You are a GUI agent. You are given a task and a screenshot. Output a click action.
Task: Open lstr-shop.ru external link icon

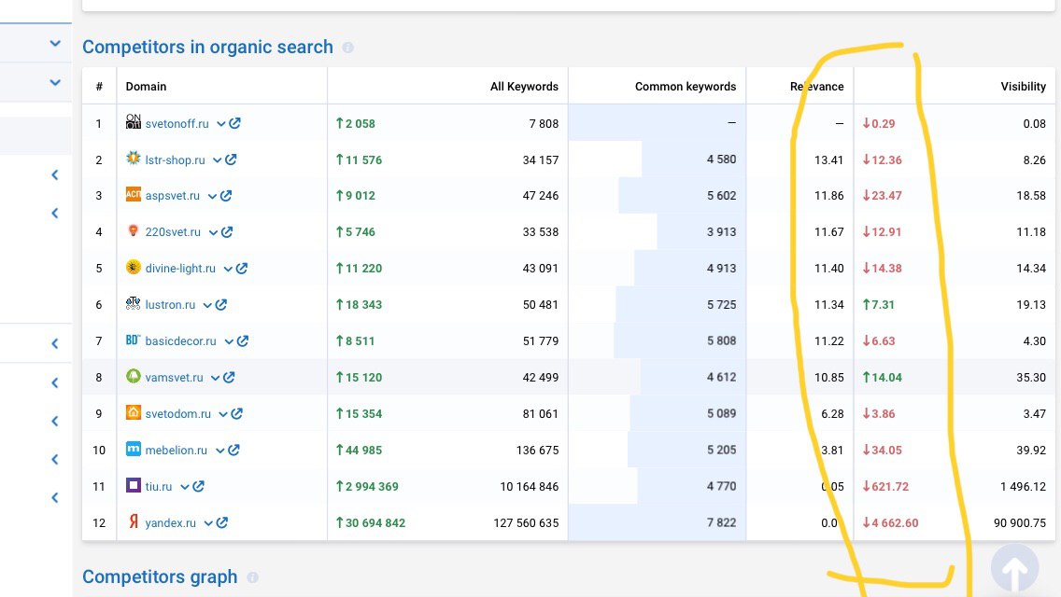pos(231,160)
